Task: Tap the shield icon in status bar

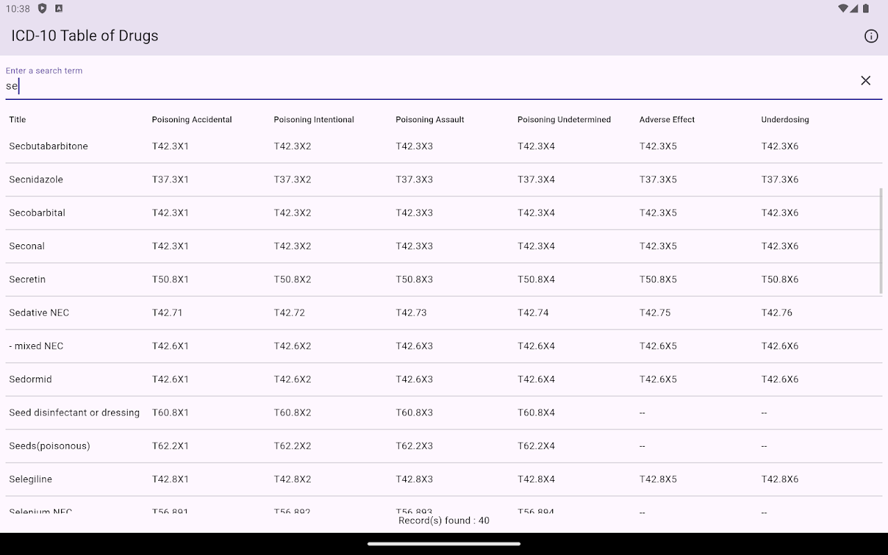Action: coord(43,9)
